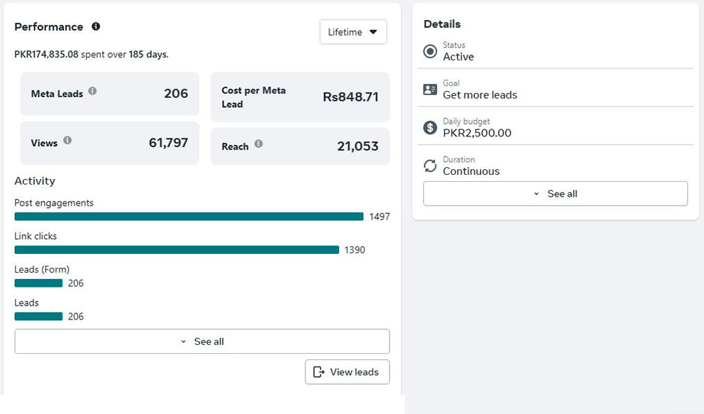The width and height of the screenshot is (704, 414).
Task: Expand See all in Details panel
Action: (555, 194)
